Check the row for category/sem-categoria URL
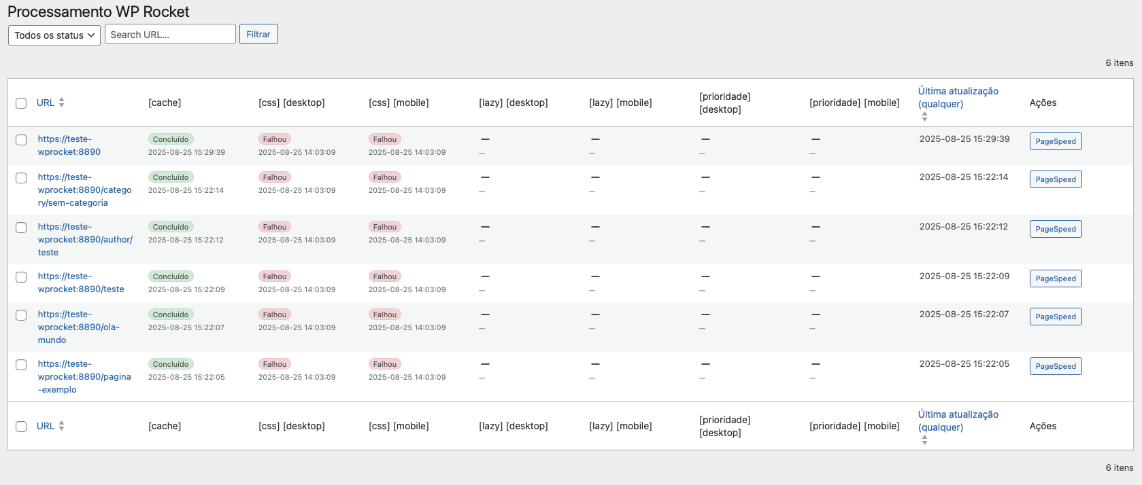Viewport: 1142px width, 485px height. (21, 178)
